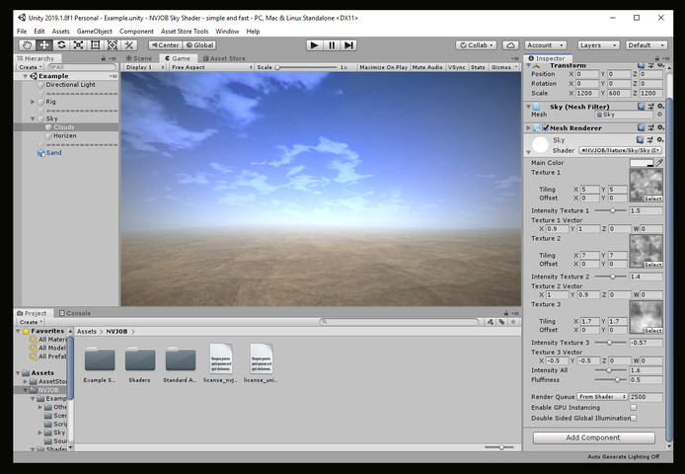Select the Hand tool
Image resolution: width=685 pixels, height=474 pixels.
click(x=27, y=45)
